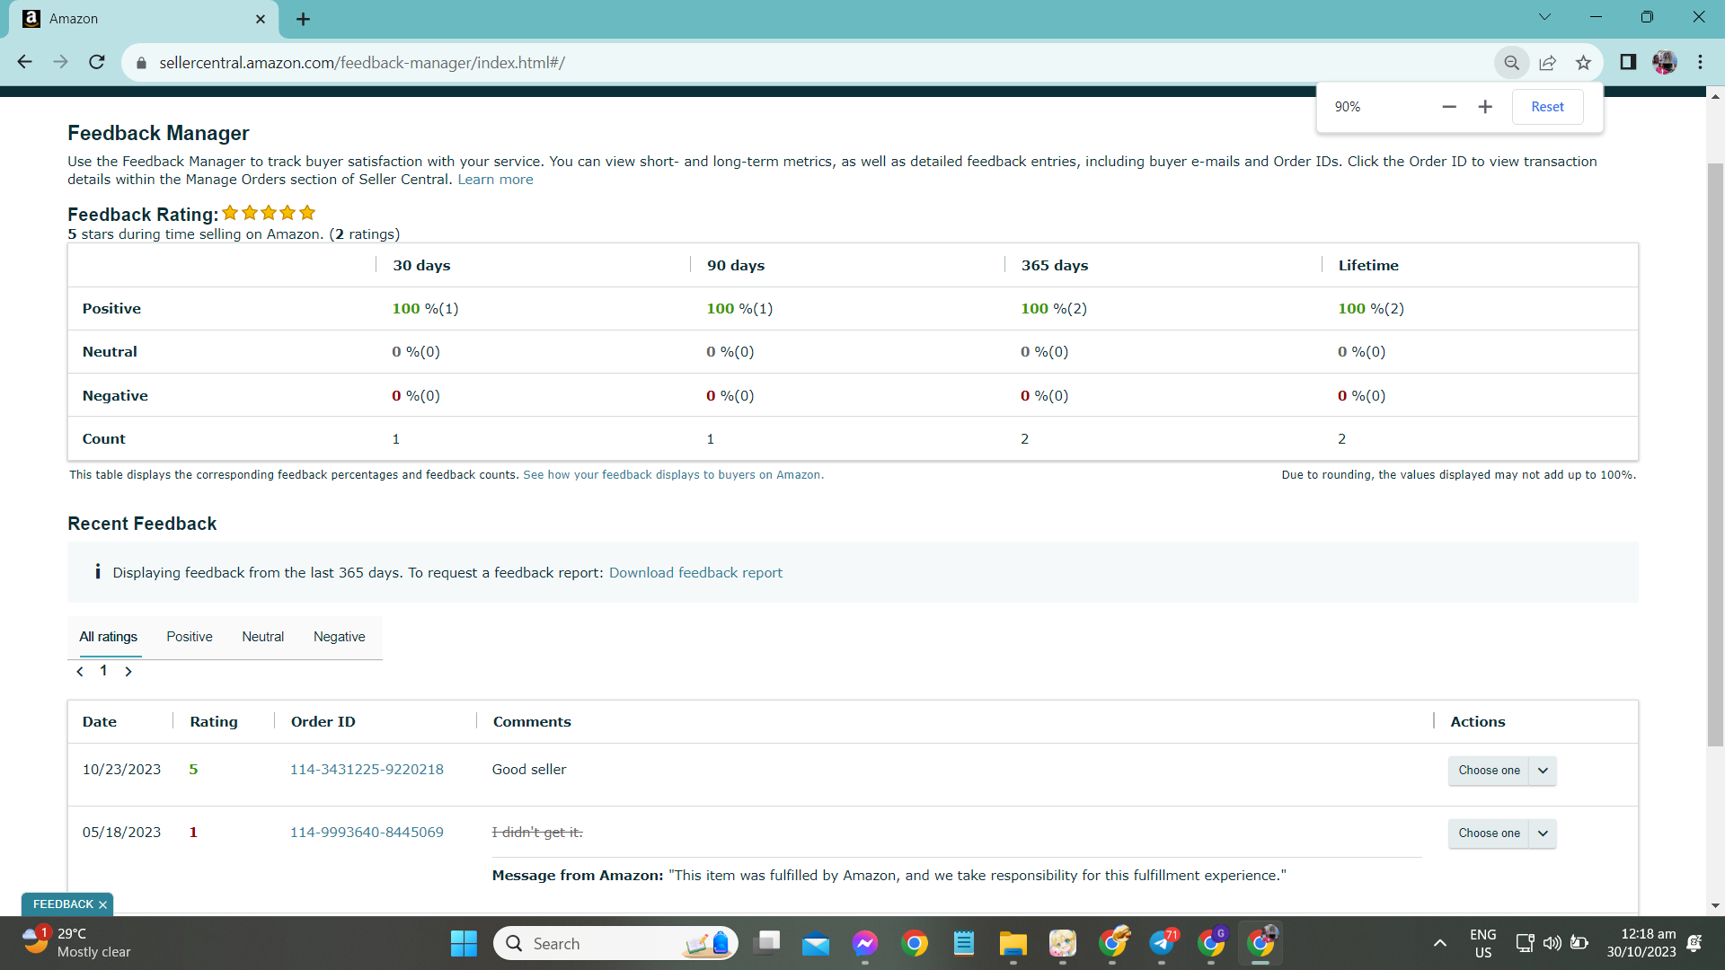Screen dimensions: 1725x970
Task: Reload the Seller Central page
Action: (97, 62)
